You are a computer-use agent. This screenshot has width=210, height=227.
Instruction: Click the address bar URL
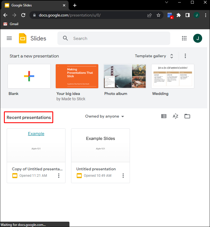point(70,15)
